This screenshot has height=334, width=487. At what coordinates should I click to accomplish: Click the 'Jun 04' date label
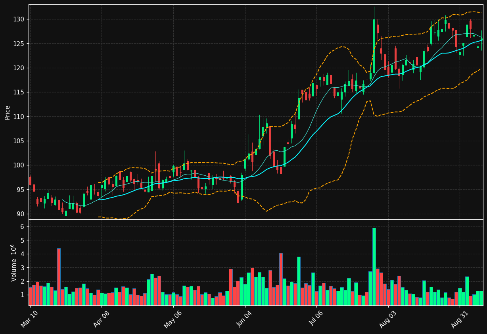point(245,319)
